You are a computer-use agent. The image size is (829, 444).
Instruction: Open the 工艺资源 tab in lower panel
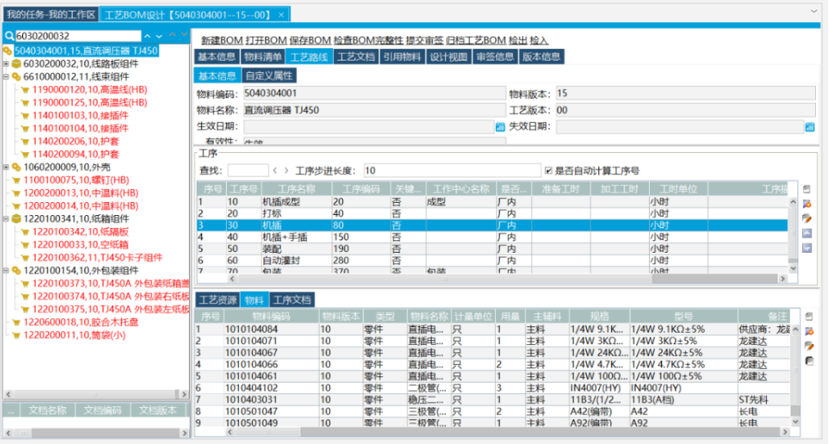click(x=218, y=300)
